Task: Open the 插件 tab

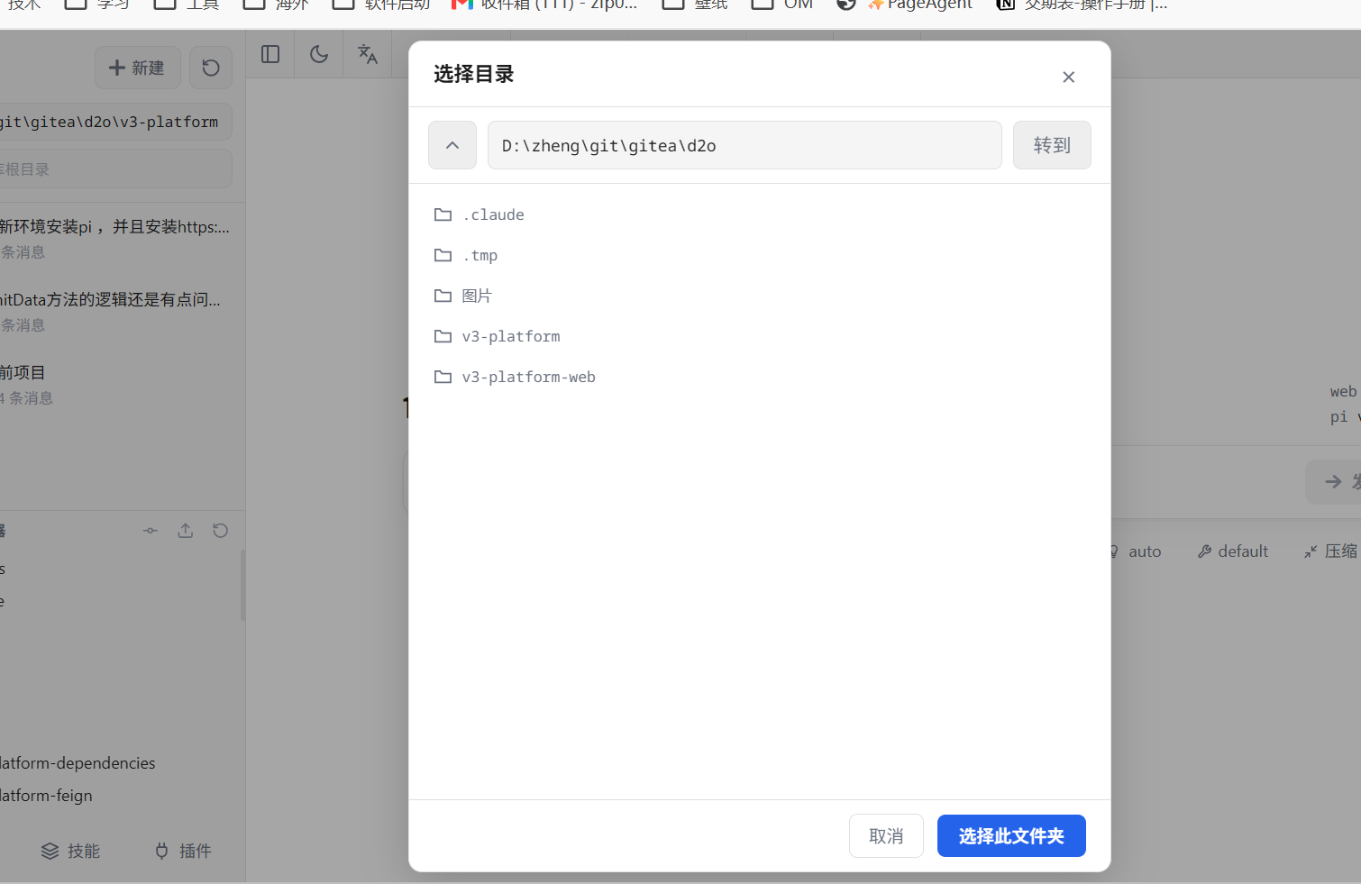Action: click(183, 851)
